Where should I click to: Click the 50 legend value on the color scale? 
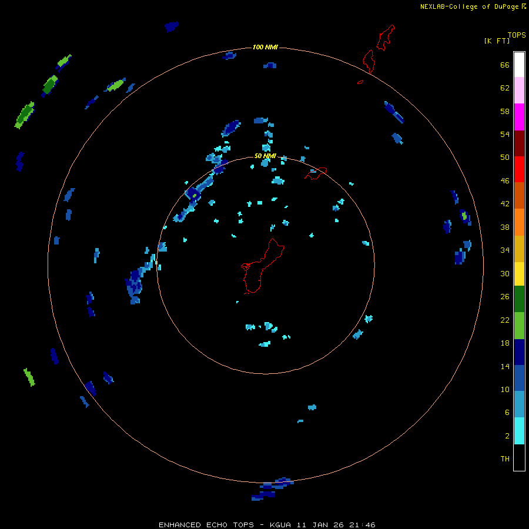click(x=505, y=157)
